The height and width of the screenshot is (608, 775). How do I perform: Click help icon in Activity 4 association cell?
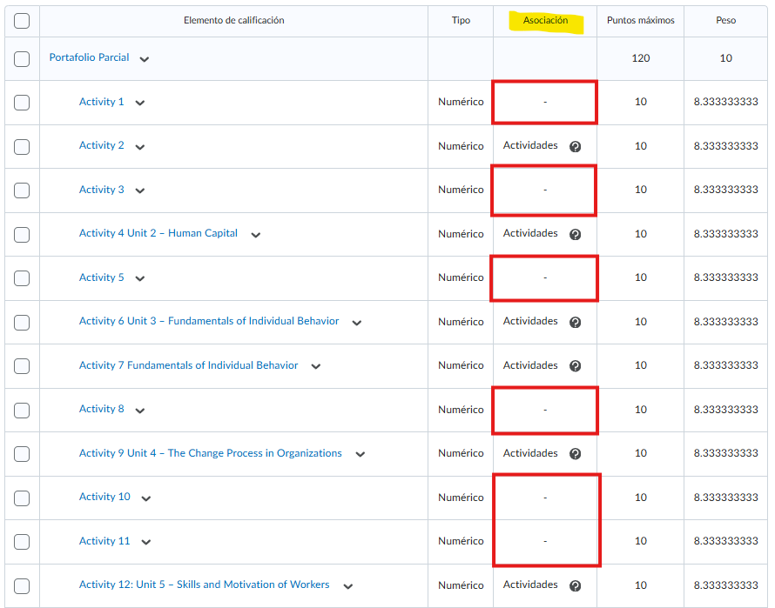[575, 234]
